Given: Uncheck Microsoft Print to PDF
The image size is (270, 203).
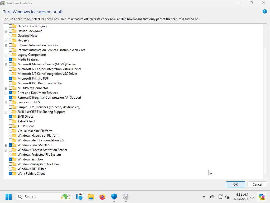Looking at the screenshot, I should point(10,78).
